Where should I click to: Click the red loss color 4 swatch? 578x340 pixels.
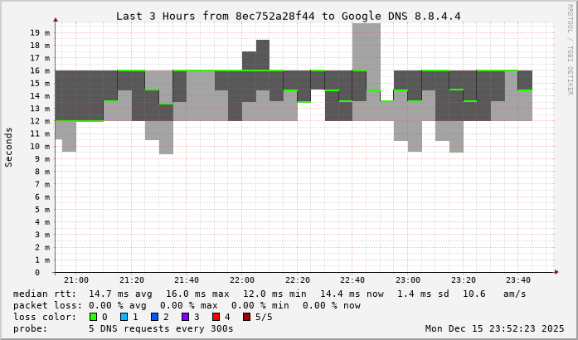coord(215,317)
